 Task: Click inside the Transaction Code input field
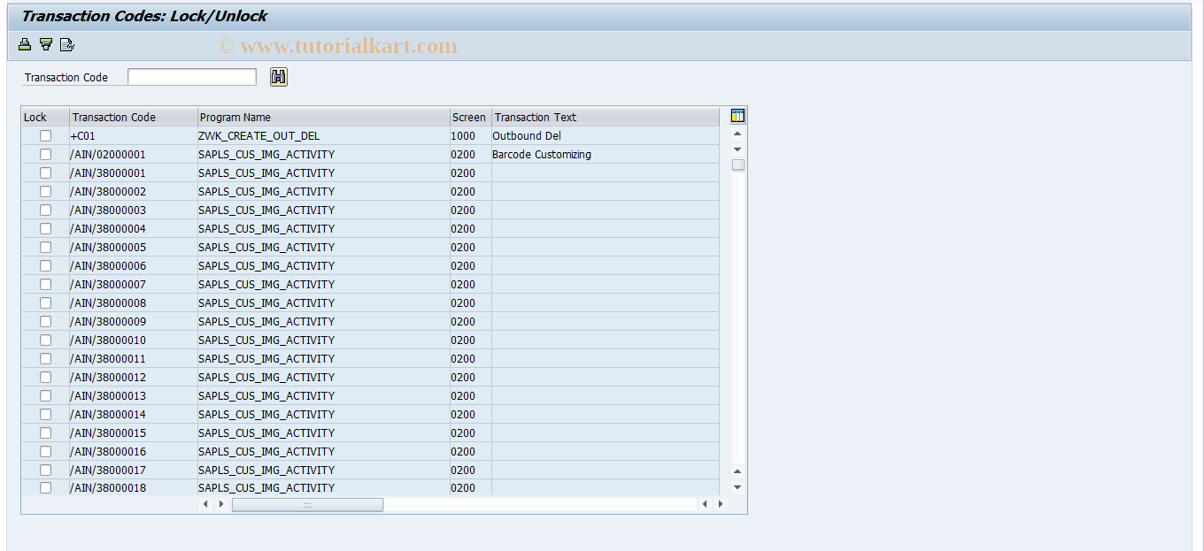tap(191, 77)
